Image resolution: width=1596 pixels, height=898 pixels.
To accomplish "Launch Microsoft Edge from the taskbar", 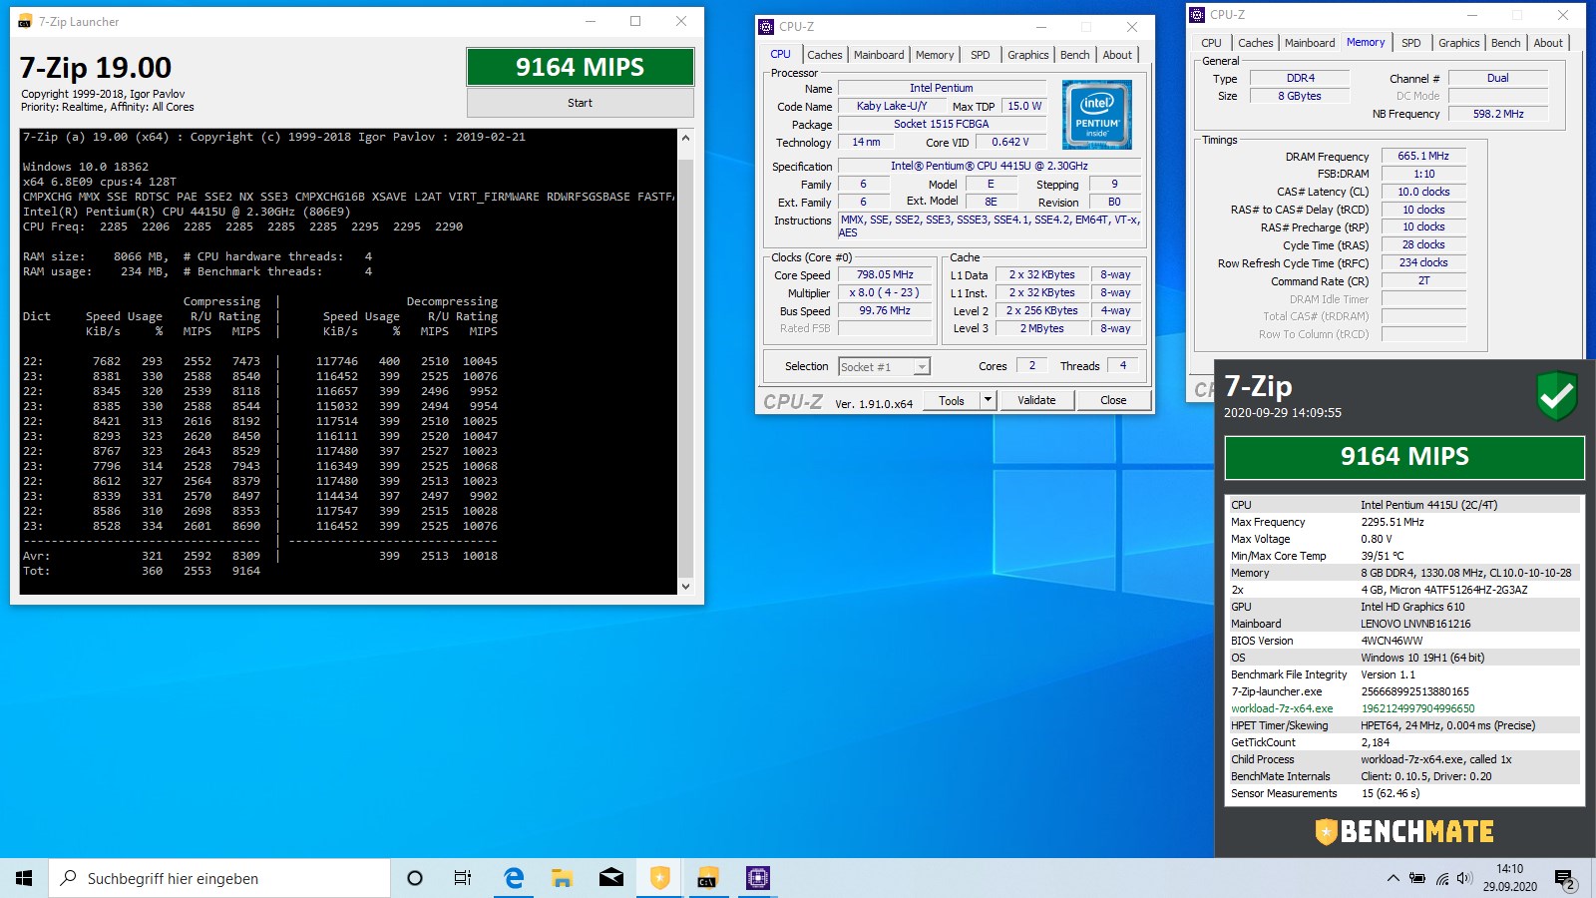I will [514, 878].
